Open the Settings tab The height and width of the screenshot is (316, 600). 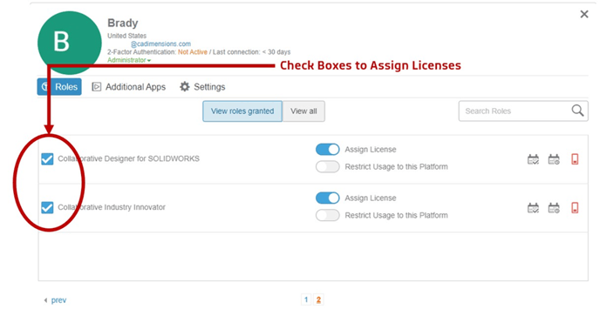202,87
